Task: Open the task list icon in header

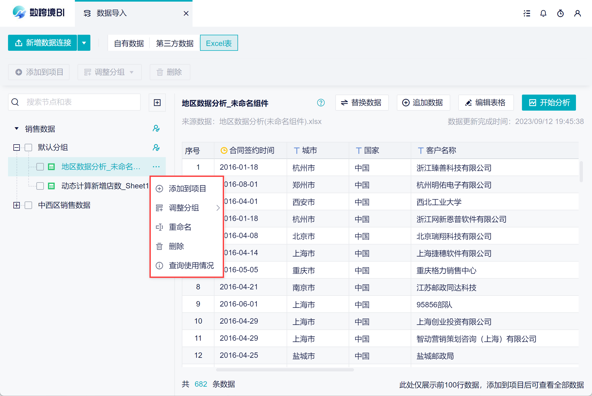Action: pyautogui.click(x=526, y=13)
